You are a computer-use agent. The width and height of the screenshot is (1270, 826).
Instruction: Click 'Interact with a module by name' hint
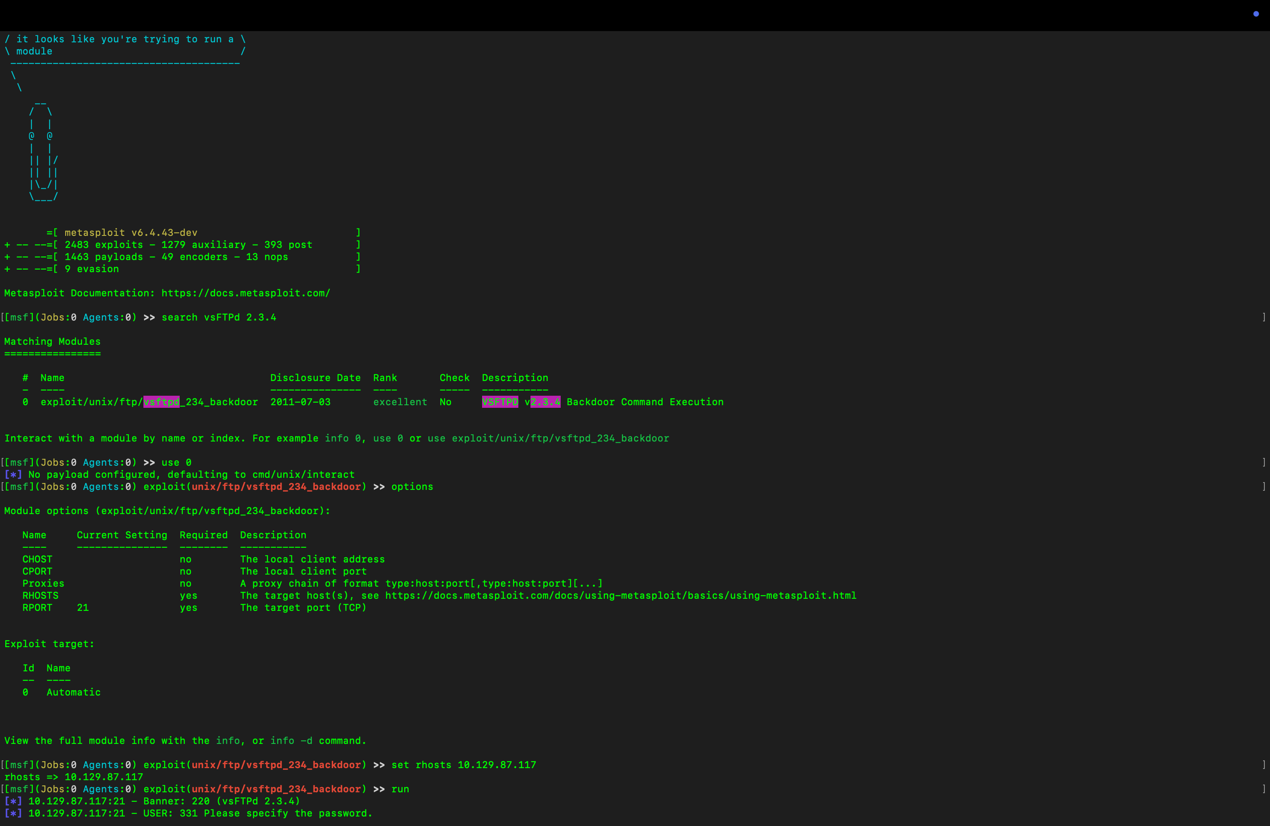point(337,438)
